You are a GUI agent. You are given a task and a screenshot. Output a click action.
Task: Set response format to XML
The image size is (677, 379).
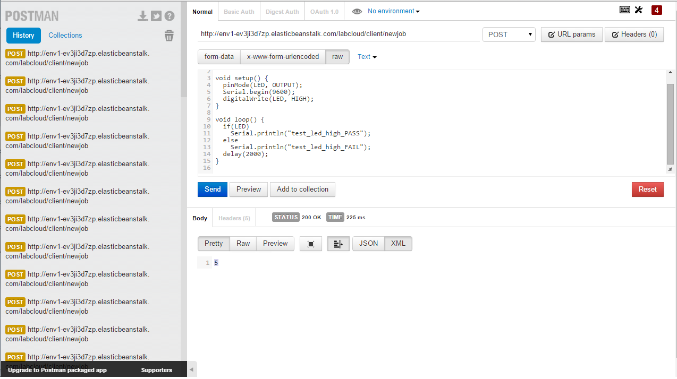(x=398, y=244)
